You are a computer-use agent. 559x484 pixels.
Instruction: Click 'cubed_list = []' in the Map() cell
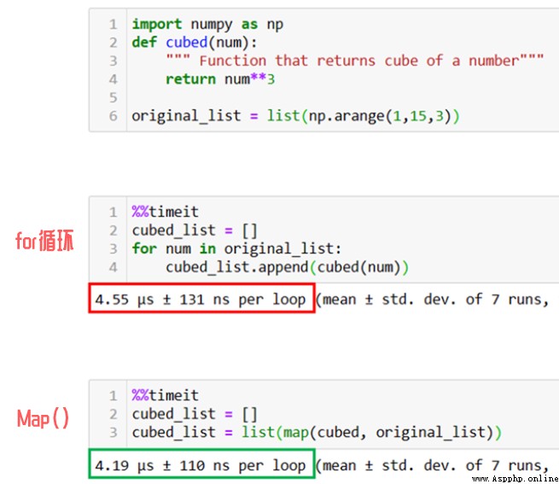pyautogui.click(x=195, y=414)
